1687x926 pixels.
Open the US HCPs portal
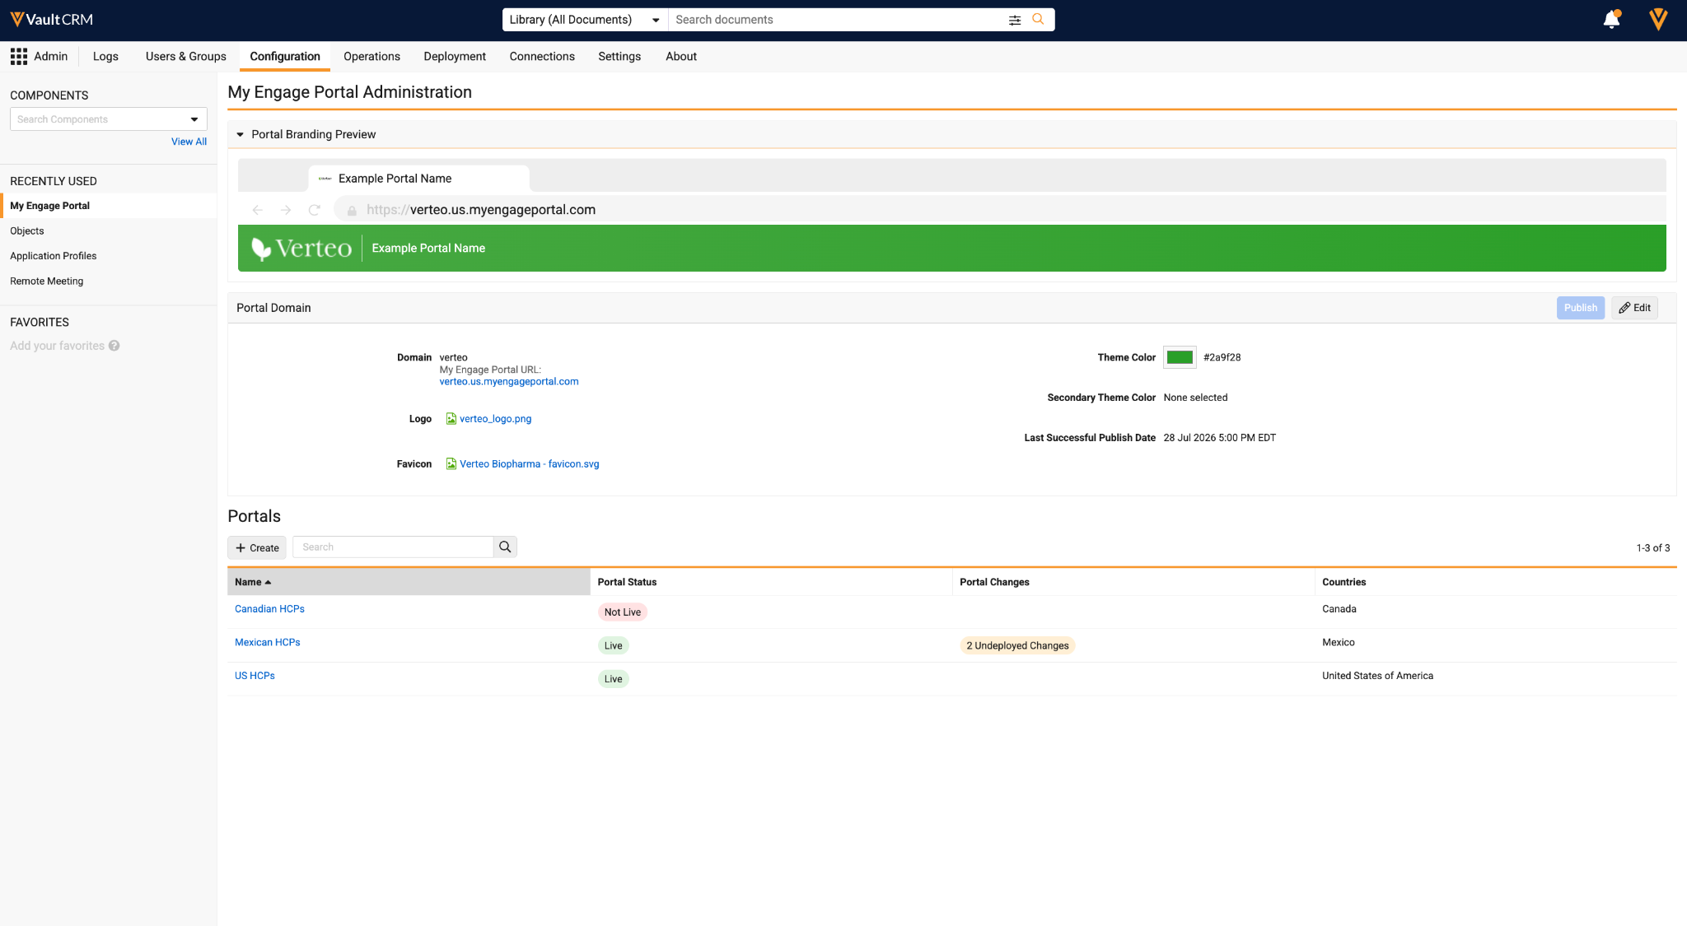click(255, 676)
